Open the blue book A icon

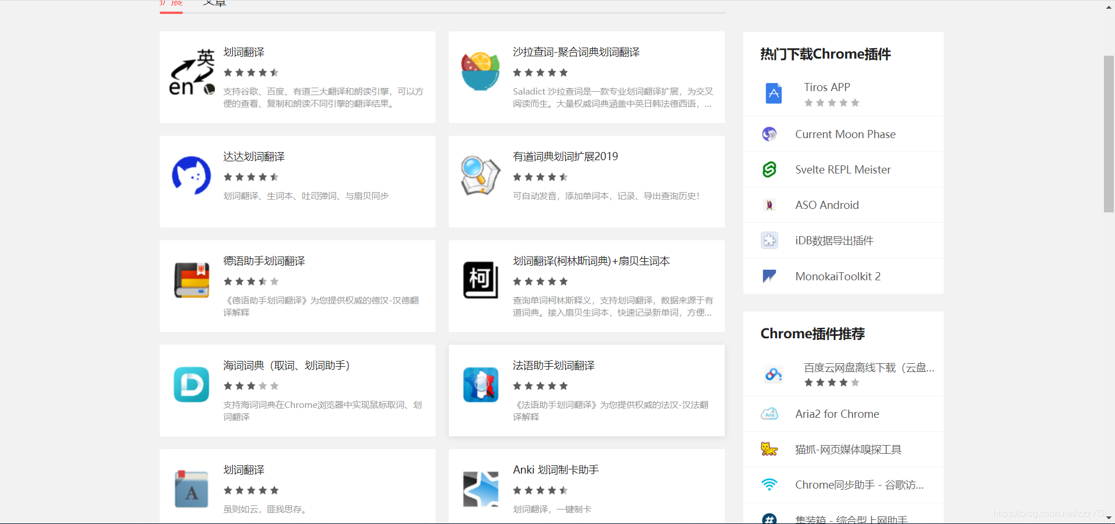[192, 489]
